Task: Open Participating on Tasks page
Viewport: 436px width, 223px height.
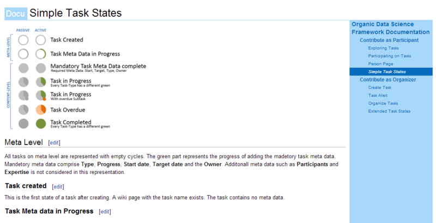Action: point(389,55)
